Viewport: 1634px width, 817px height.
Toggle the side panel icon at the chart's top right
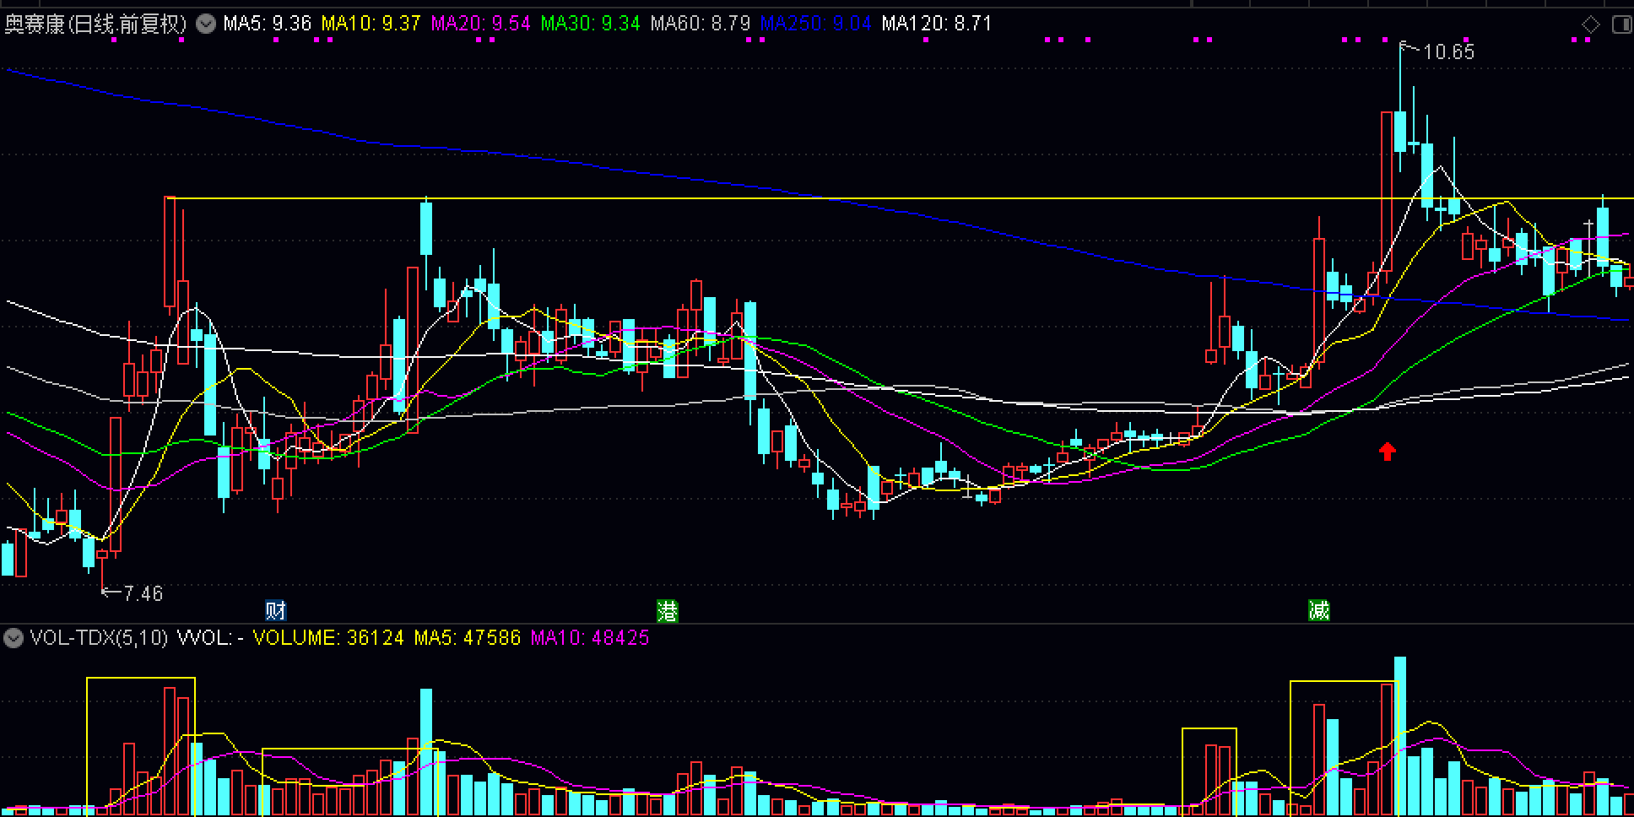tap(1621, 24)
